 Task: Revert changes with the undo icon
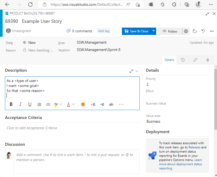203,31
